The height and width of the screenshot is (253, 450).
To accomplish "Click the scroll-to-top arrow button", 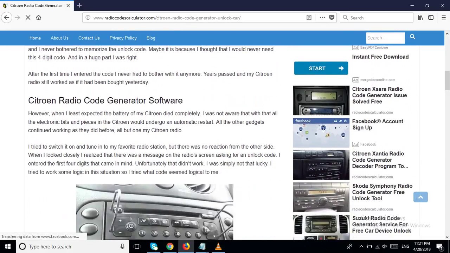I will coord(420,197).
